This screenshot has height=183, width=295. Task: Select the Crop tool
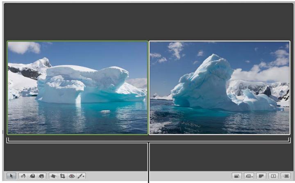point(62,176)
